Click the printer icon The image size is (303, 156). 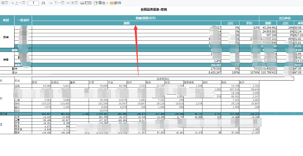point(82,3)
